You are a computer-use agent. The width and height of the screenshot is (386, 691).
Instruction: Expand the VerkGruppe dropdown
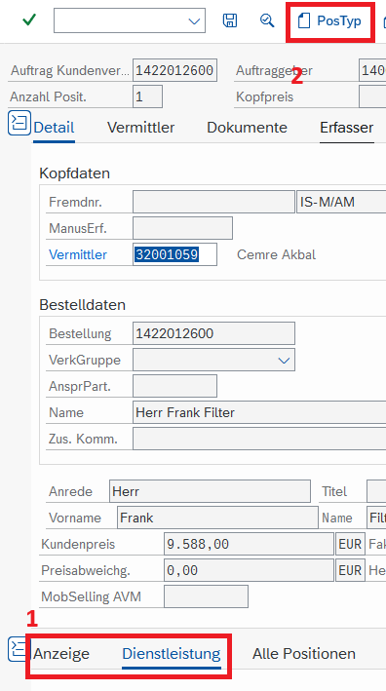pos(284,360)
